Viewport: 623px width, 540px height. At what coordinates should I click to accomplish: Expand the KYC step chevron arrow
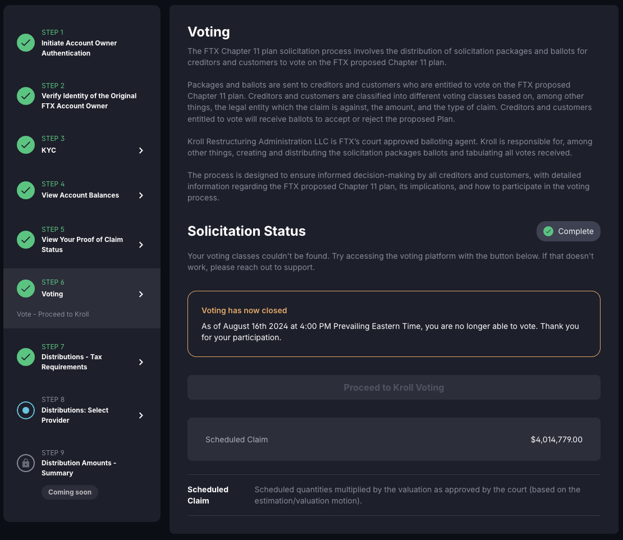(x=141, y=150)
